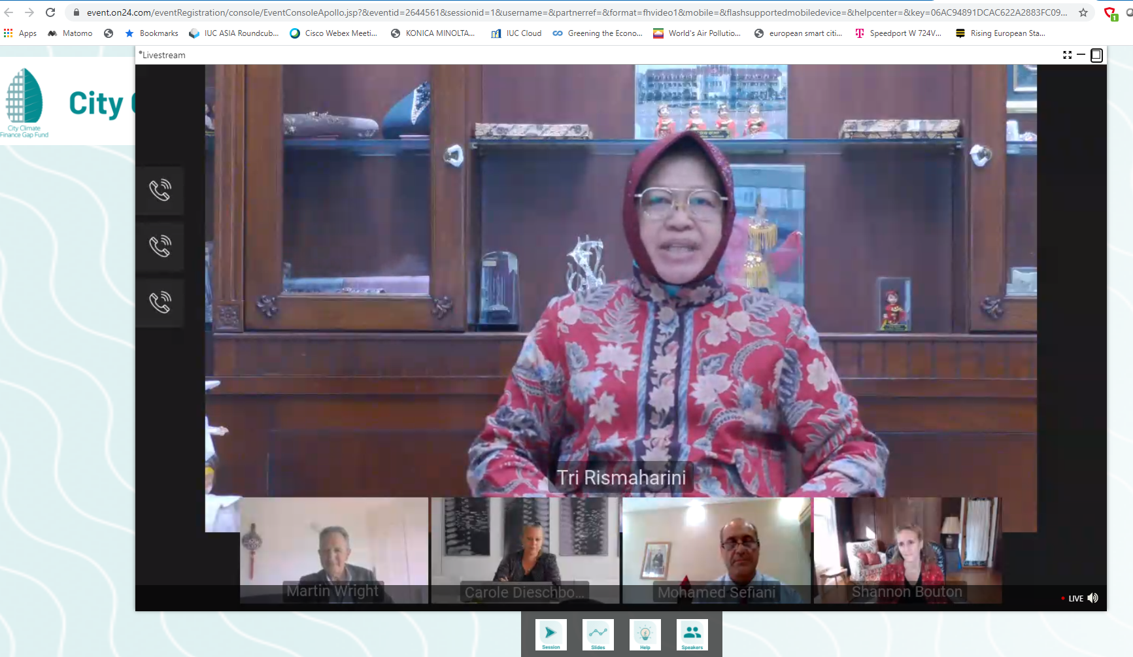The width and height of the screenshot is (1133, 657).
Task: Open the Apps bookmarks shortcut
Action: pos(20,33)
